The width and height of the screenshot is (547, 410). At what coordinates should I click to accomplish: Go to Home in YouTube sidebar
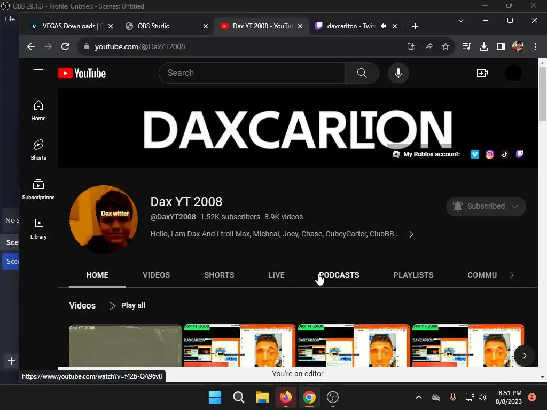point(38,111)
